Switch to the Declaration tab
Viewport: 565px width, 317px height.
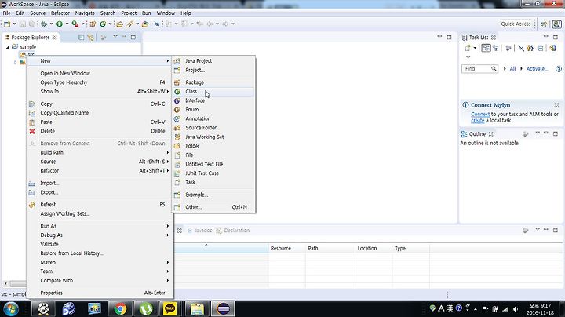click(x=233, y=231)
